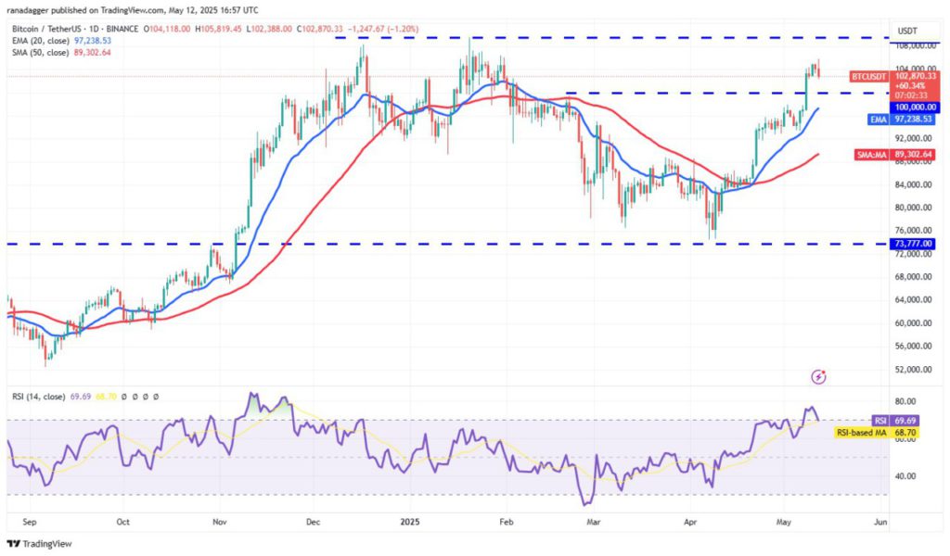The width and height of the screenshot is (950, 556).
Task: Click the purple RSI 69.69 value label
Action: [895, 421]
